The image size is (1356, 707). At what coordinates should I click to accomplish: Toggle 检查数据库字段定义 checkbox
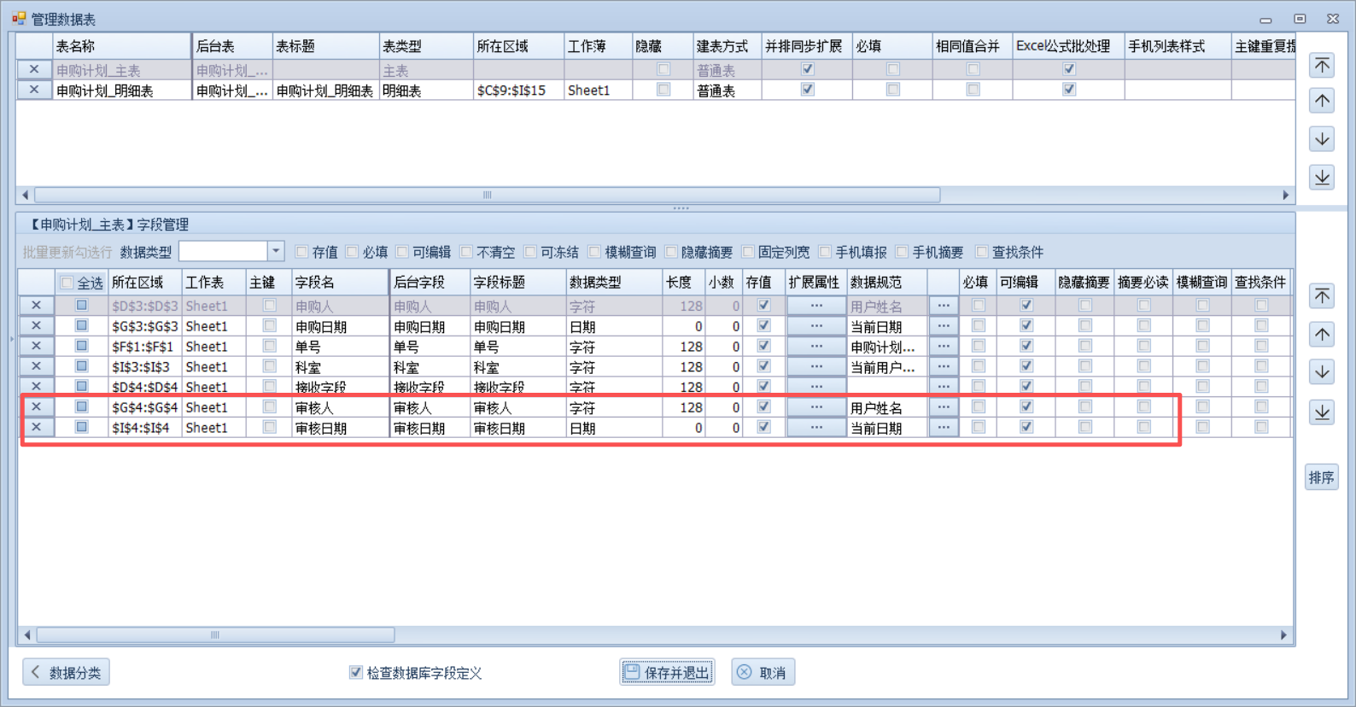(x=356, y=673)
